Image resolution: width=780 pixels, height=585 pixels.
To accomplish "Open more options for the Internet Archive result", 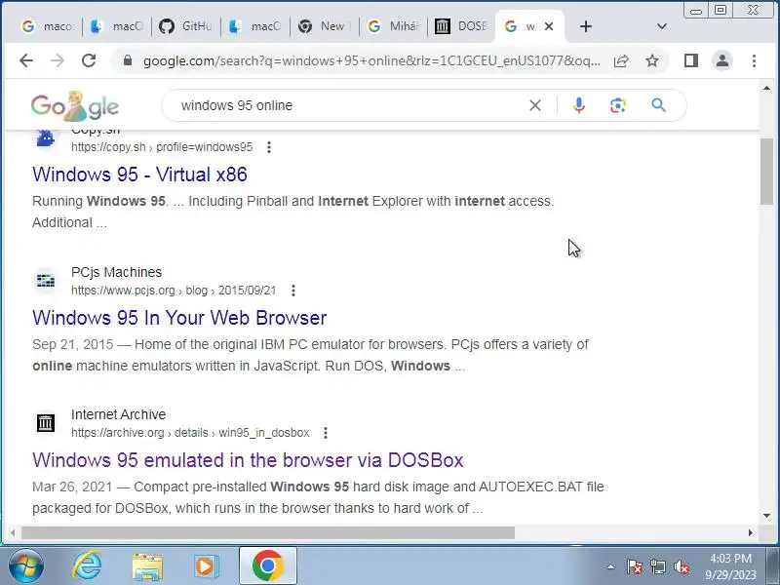I will pyautogui.click(x=326, y=433).
